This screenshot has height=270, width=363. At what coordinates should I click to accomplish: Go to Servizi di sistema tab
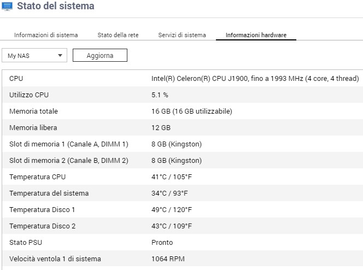tap(182, 35)
